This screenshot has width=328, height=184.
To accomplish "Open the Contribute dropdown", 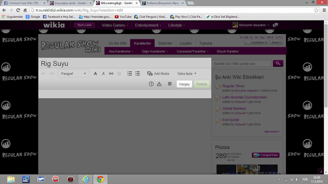I will pos(256,42).
